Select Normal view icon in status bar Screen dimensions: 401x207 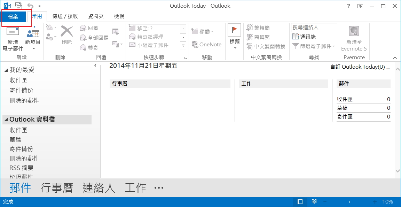[x=300, y=202]
